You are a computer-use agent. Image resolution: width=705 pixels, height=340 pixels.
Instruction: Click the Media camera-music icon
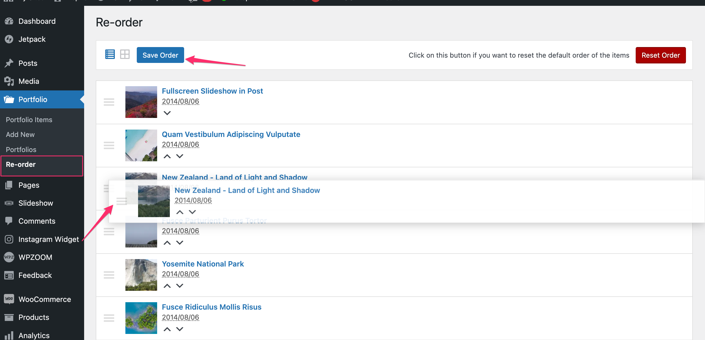coord(9,81)
